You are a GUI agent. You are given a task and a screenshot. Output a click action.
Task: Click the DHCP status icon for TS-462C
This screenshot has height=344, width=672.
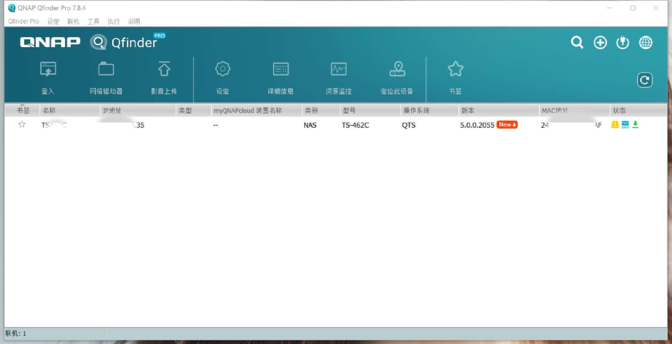625,125
